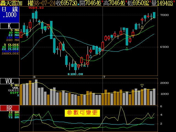The width and height of the screenshot is (176, 132).
Task: Click the red BR indicator label
Action: [x=10, y=108]
